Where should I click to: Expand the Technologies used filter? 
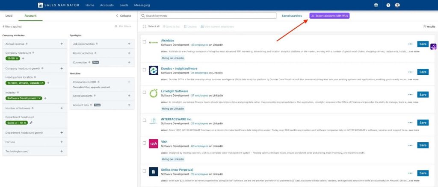(62, 151)
